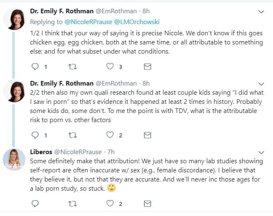Reply to Emily Rothman's 1/2 tweet
Viewport: 273px width, 216px height.
(x=35, y=66)
